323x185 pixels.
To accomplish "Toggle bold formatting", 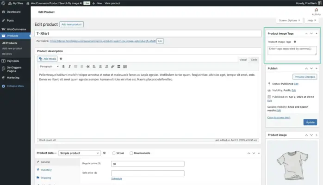I will click(63, 67).
